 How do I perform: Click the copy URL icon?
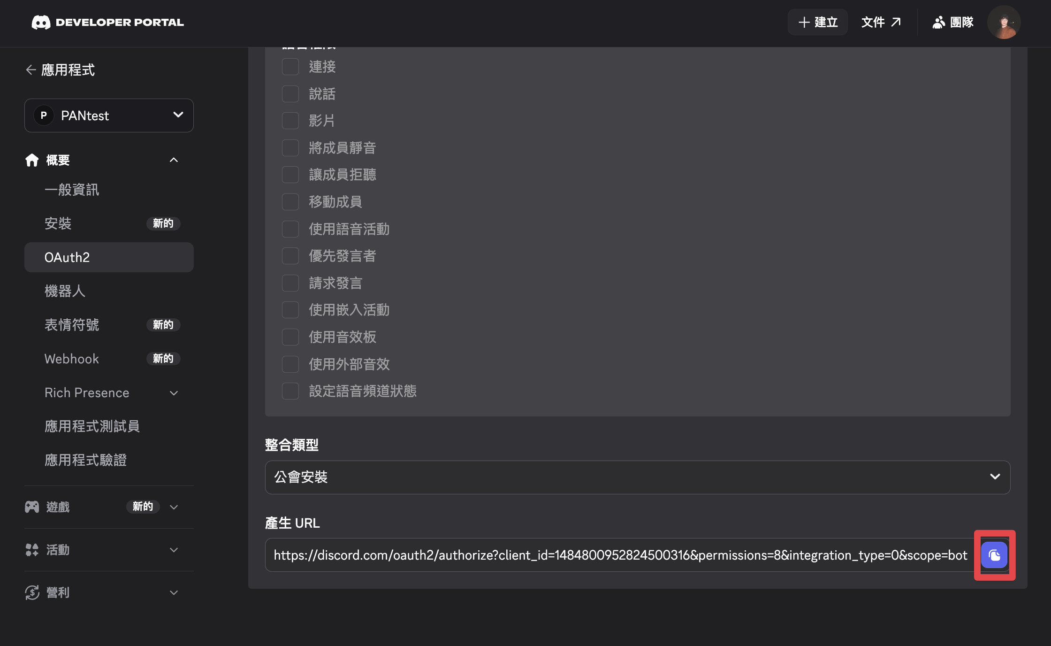pos(994,555)
